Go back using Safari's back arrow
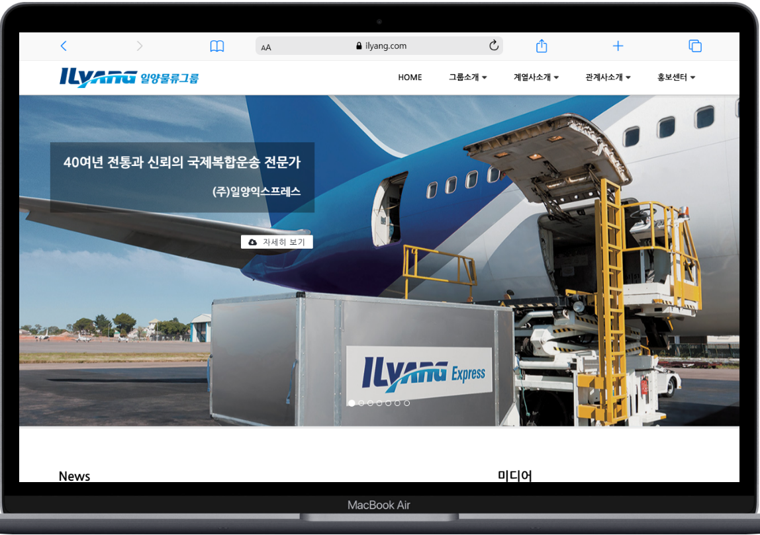 click(x=64, y=46)
